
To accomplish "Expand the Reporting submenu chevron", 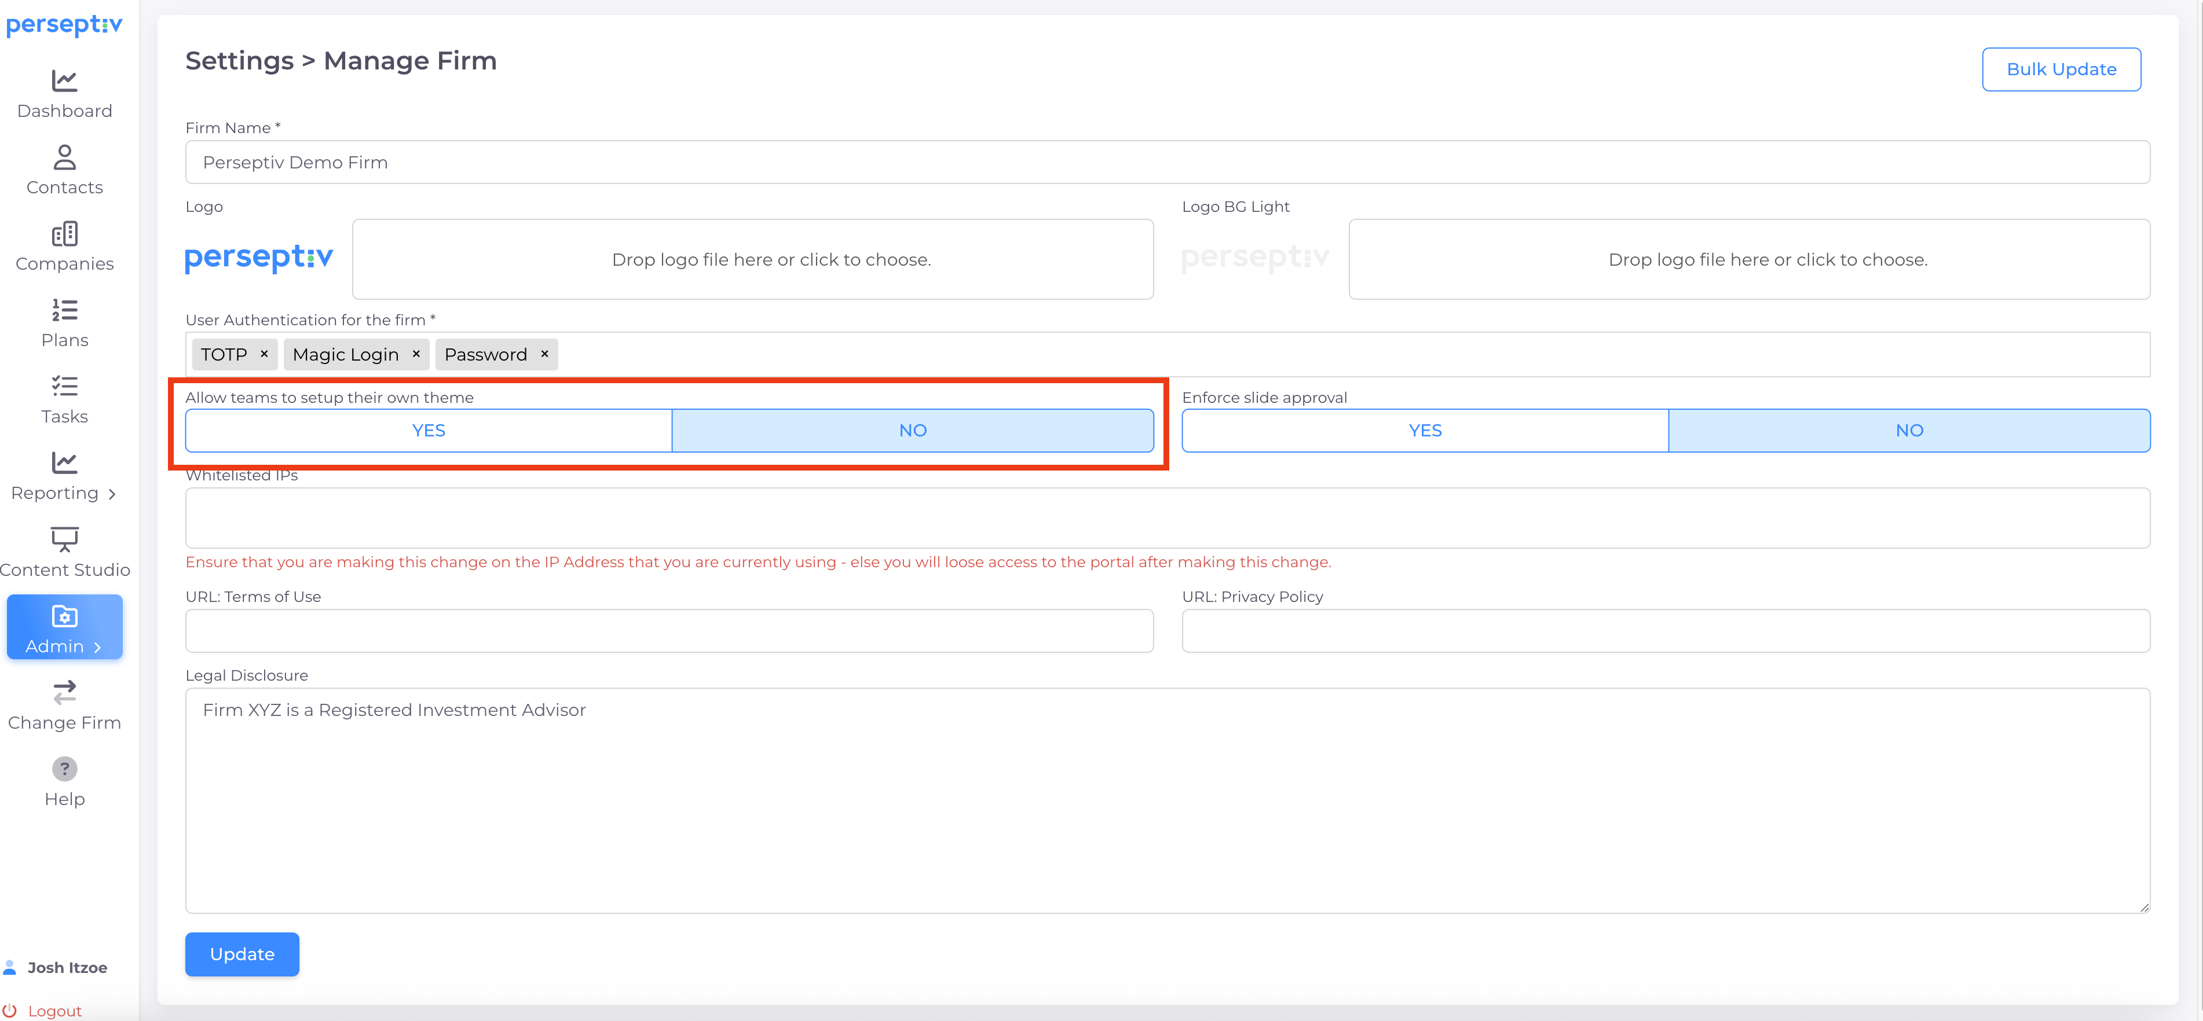I will (112, 494).
